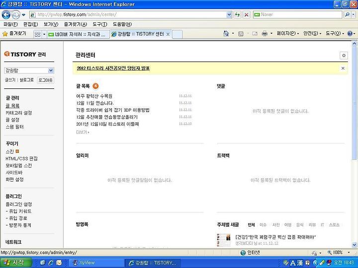Click the URL address field
This screenshot has width=358, height=268.
click(x=131, y=14)
